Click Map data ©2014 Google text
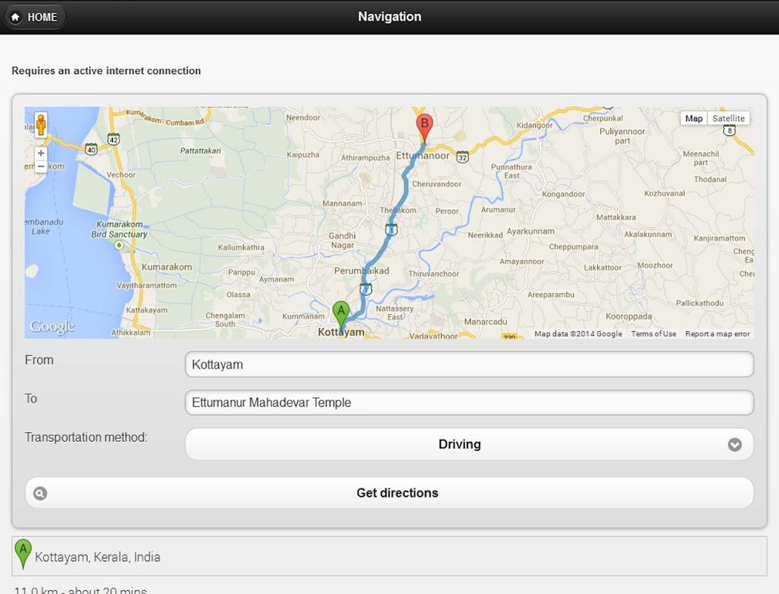This screenshot has height=594, width=779. pyautogui.click(x=578, y=333)
